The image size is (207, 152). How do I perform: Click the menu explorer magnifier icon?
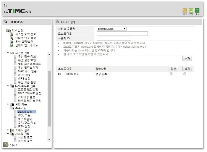coord(6,22)
